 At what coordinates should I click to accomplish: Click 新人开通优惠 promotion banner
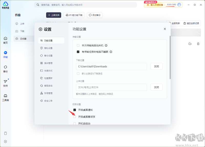click(155, 5)
